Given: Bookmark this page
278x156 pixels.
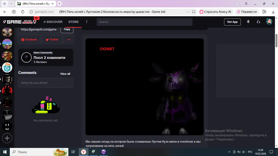Looking at the screenshot, I should click(x=194, y=12).
